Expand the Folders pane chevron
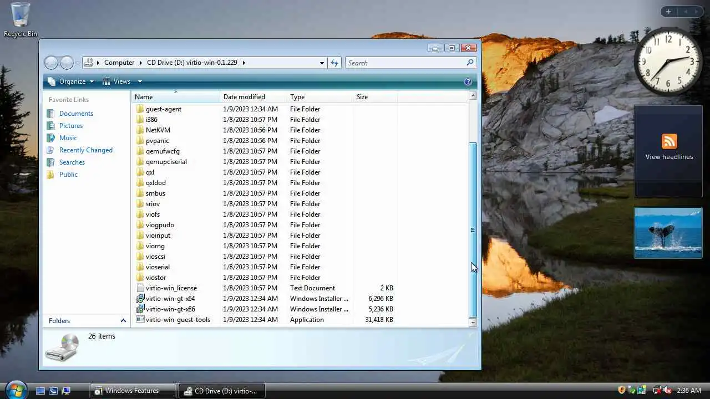Viewport: 710px width, 399px height. (x=123, y=321)
